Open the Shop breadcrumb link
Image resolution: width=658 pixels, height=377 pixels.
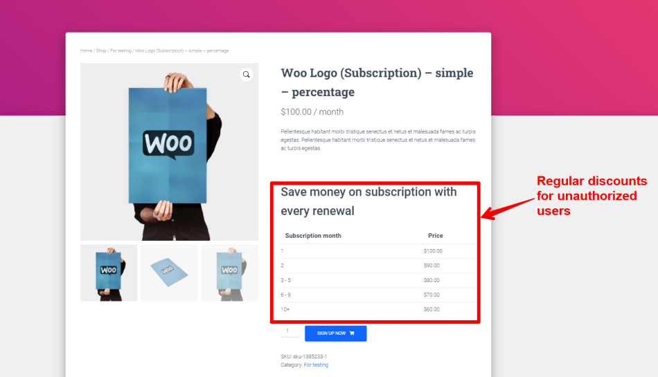(x=101, y=50)
